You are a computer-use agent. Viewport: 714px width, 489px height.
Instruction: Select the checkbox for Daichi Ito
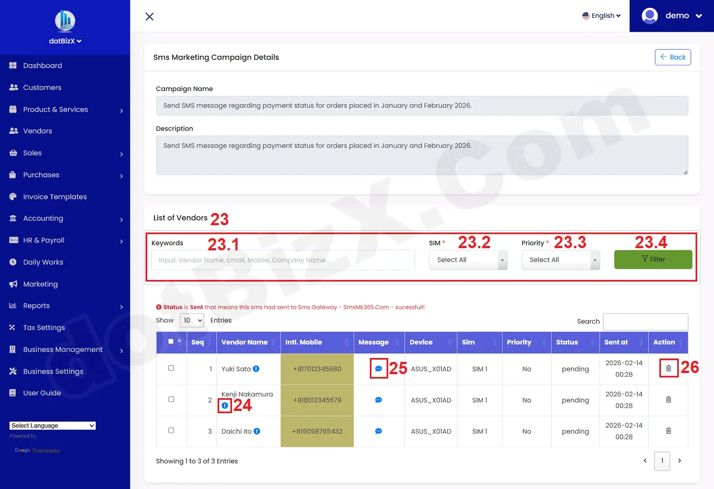171,431
